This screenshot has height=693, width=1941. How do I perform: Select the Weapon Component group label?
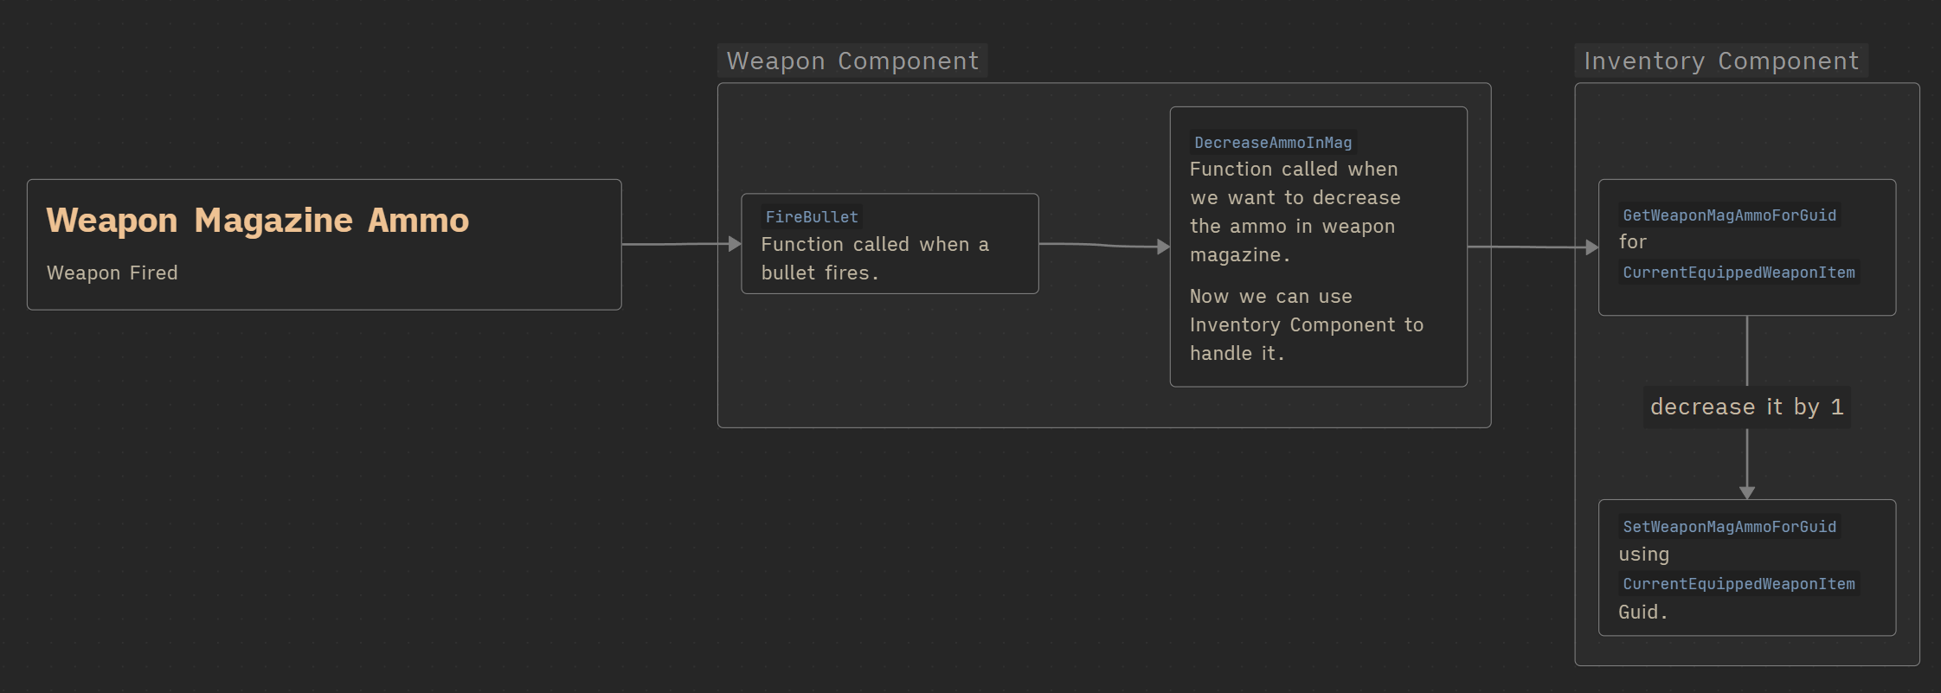click(x=852, y=61)
